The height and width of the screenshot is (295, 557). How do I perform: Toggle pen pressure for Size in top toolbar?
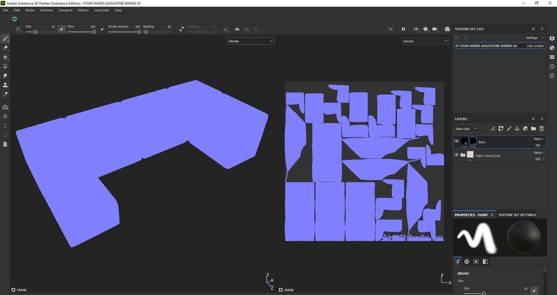coord(62,29)
